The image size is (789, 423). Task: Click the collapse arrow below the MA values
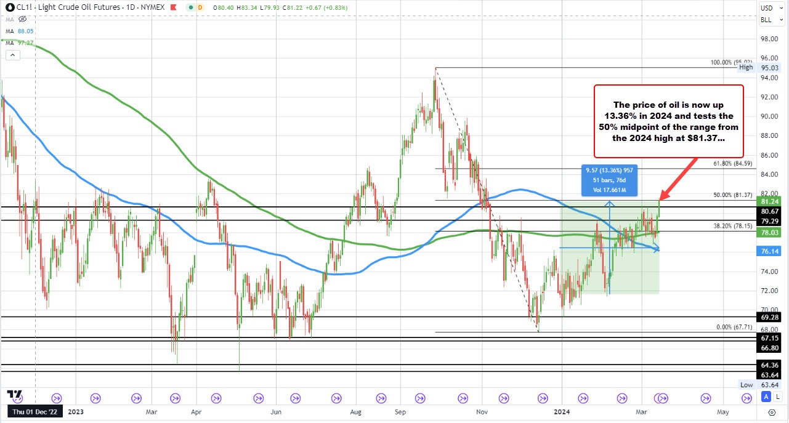[x=13, y=55]
